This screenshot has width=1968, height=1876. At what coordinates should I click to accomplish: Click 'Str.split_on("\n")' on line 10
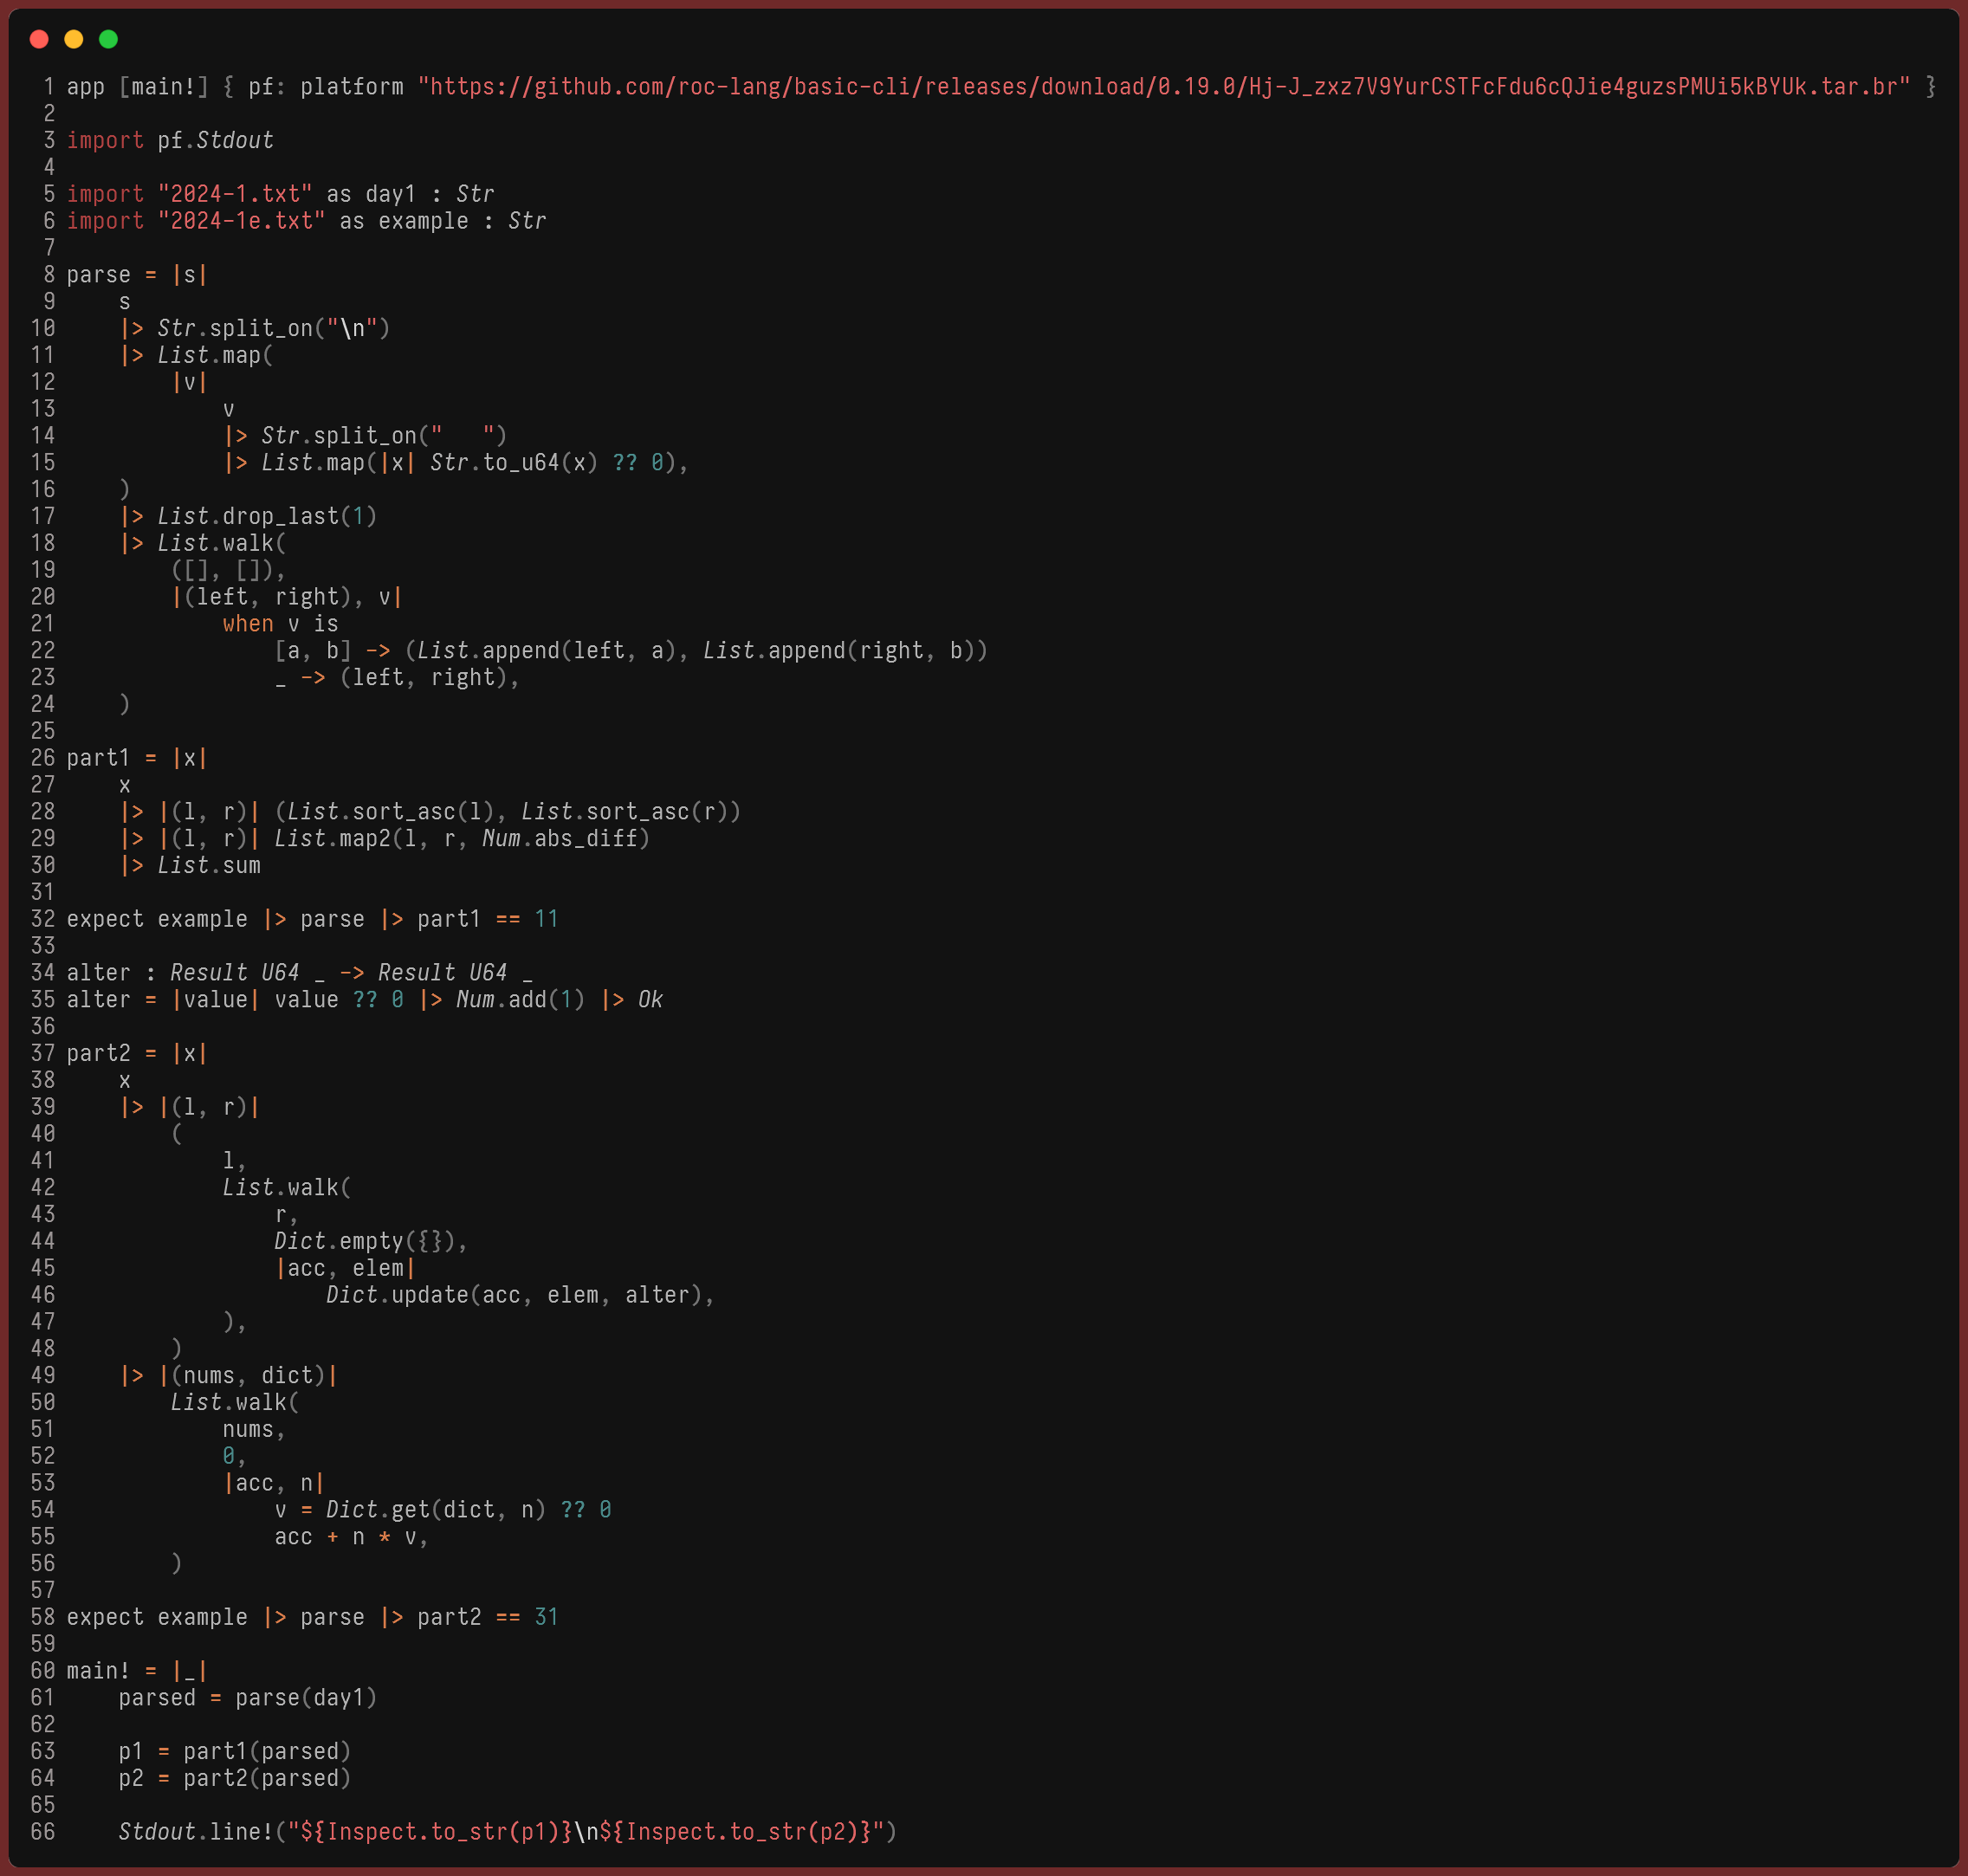click(x=274, y=328)
